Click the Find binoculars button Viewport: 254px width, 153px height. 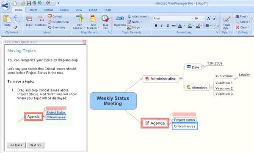click(242, 16)
